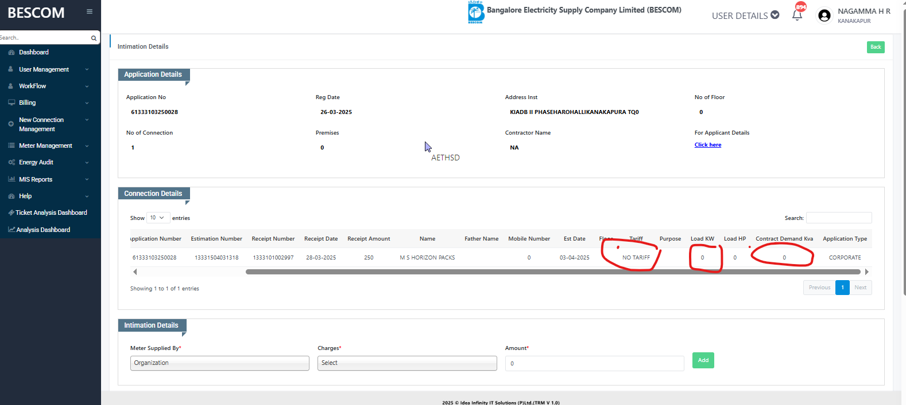Click the table's right scroll arrow
Screen dimensions: 906x405
click(x=867, y=272)
